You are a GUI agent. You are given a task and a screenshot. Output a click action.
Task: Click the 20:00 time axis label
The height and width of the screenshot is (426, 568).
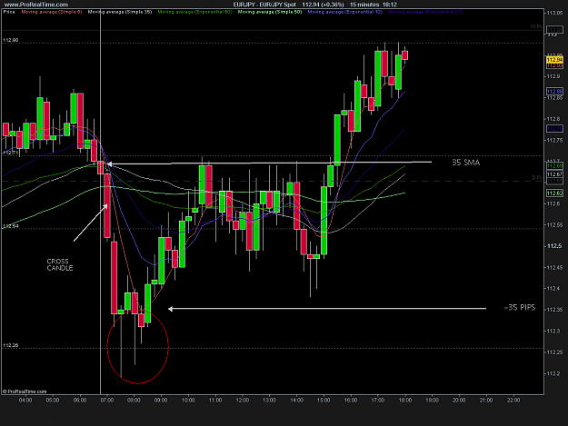459,400
